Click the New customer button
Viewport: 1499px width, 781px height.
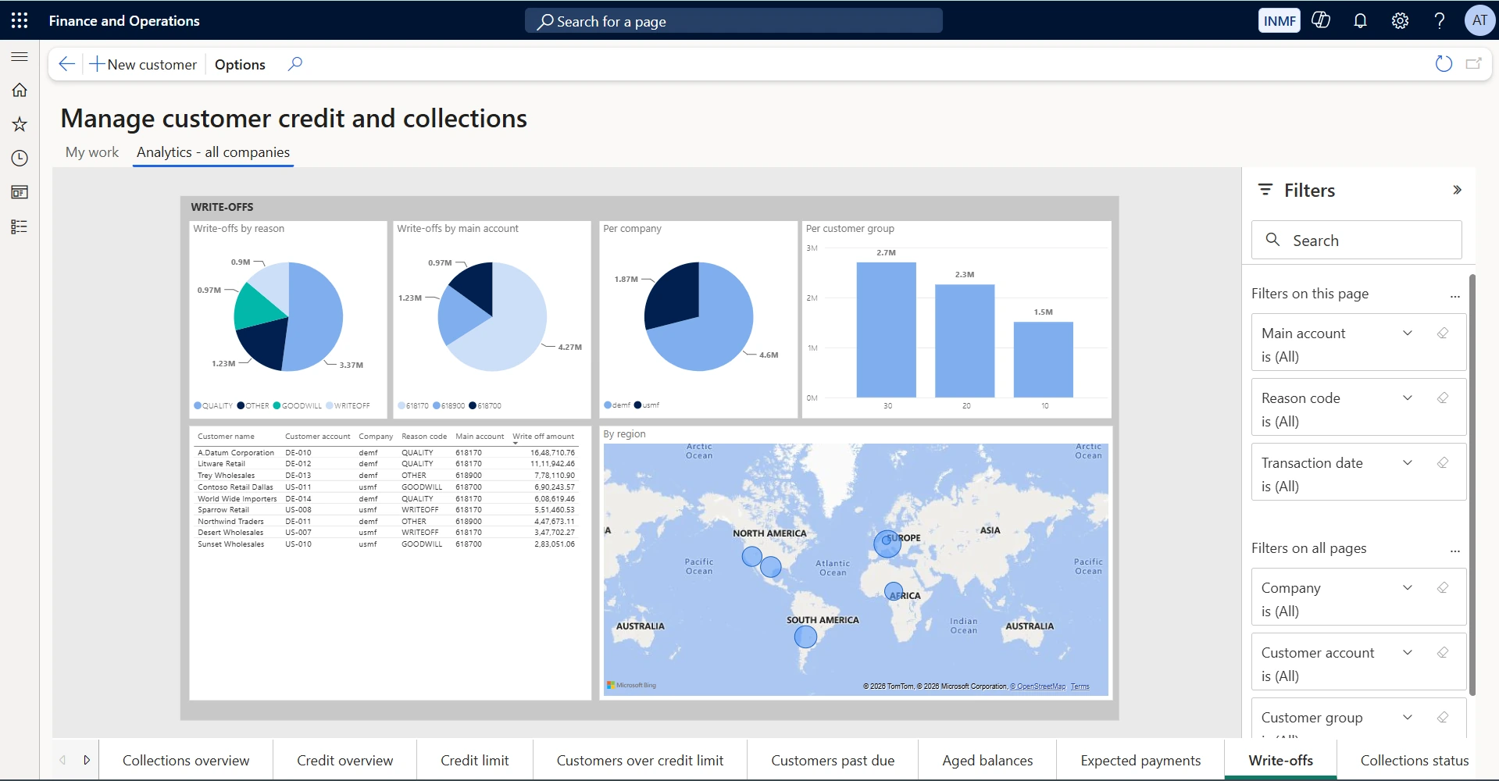[144, 64]
